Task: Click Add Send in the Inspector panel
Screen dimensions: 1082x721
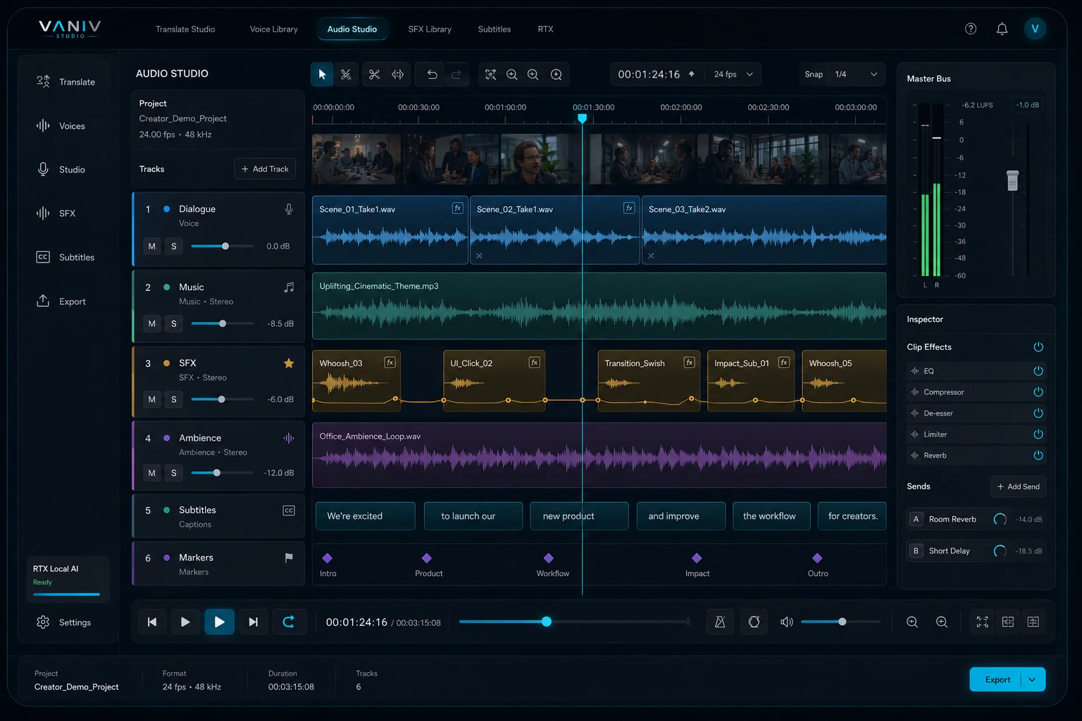Action: 1018,487
